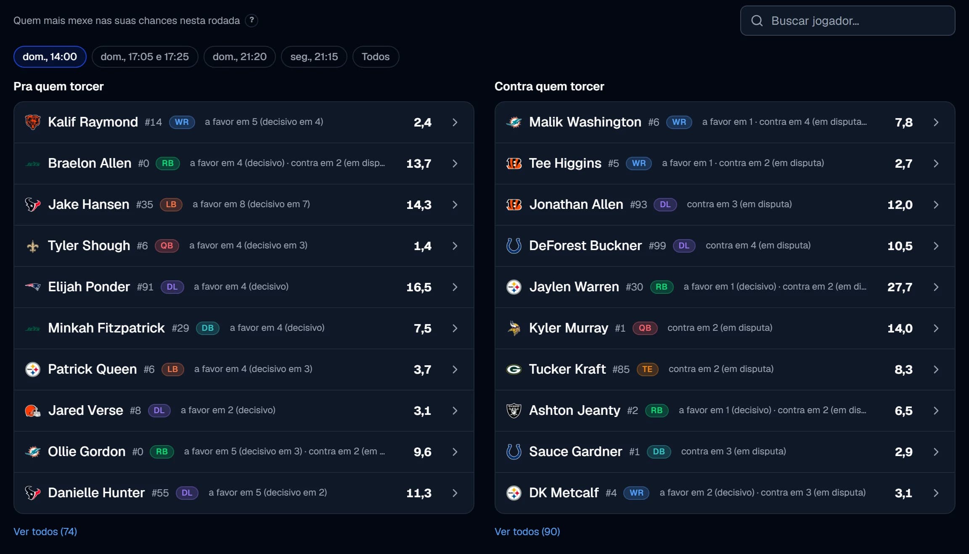Image resolution: width=969 pixels, height=554 pixels.
Task: Click the Saints logo beside Tyler Shough
Action: 32,245
